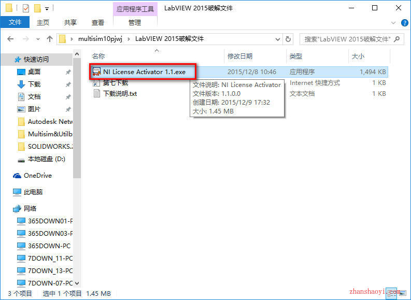
Task: Click the NI License Activator file icon
Action: [97, 72]
